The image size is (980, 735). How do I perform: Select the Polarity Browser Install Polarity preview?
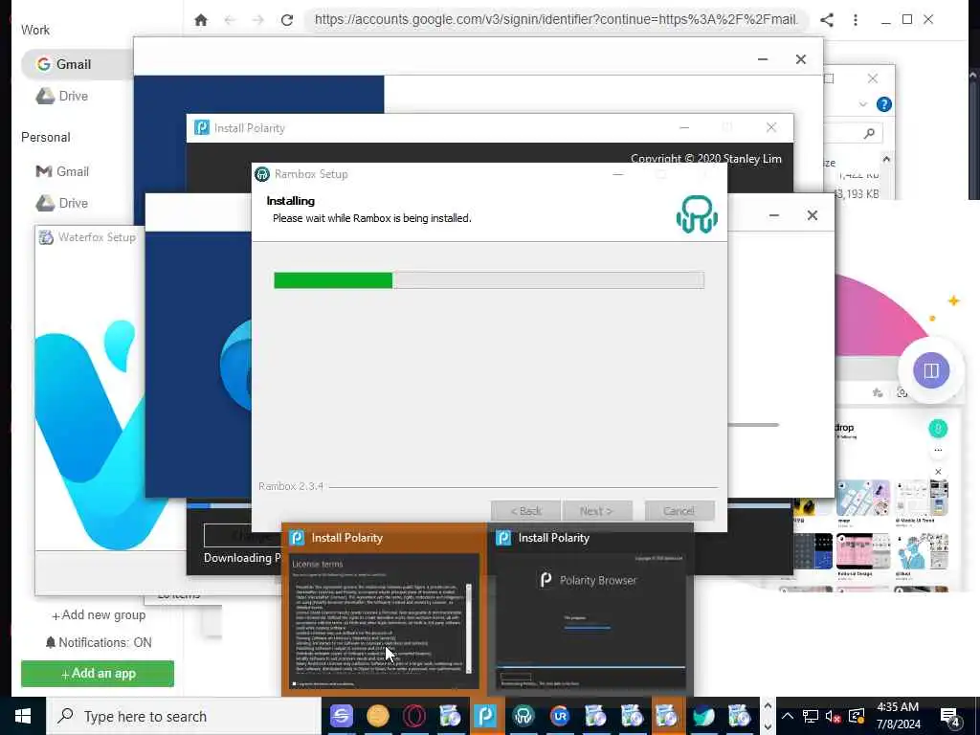590,609
